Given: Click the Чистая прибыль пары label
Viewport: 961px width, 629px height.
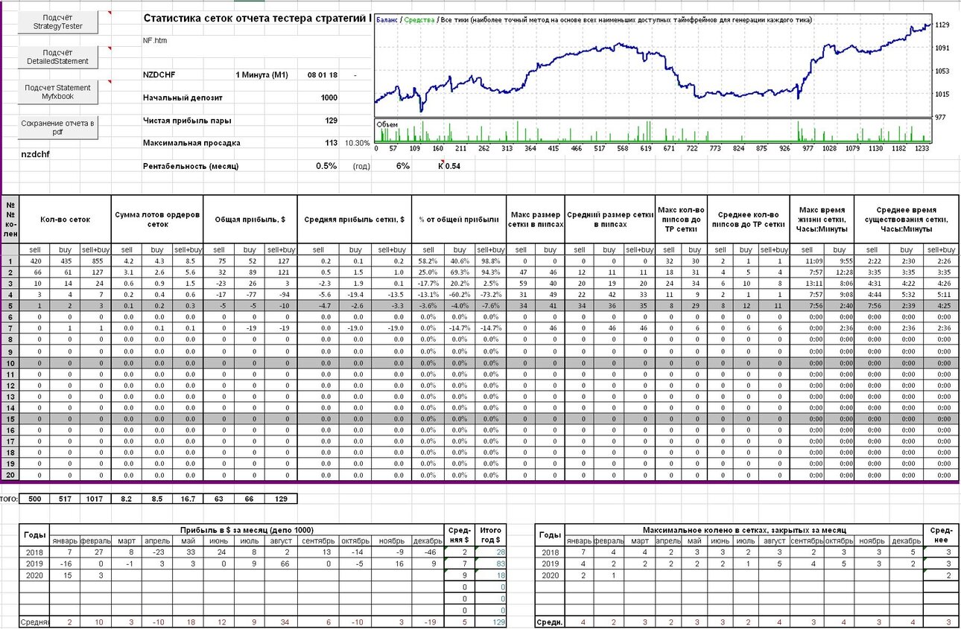Looking at the screenshot, I should (187, 120).
